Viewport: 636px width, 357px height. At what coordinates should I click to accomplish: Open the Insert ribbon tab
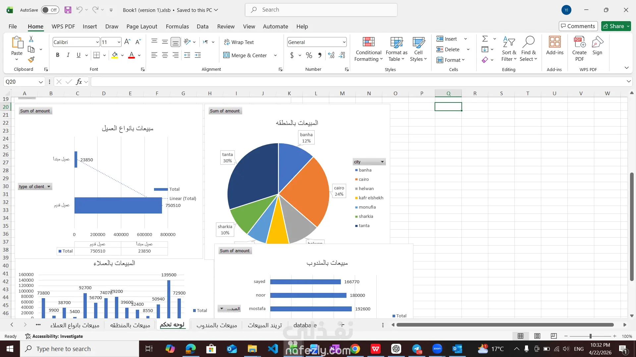point(90,26)
